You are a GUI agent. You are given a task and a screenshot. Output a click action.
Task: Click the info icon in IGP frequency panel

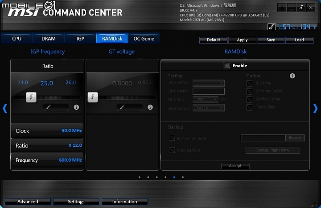[x=76, y=107]
